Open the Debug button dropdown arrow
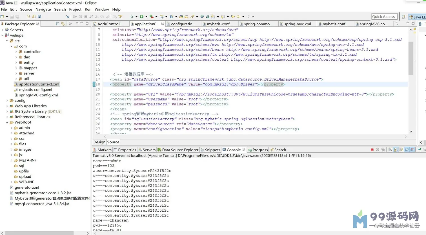Image resolution: width=426 pixels, height=235 pixels. tap(136, 17)
